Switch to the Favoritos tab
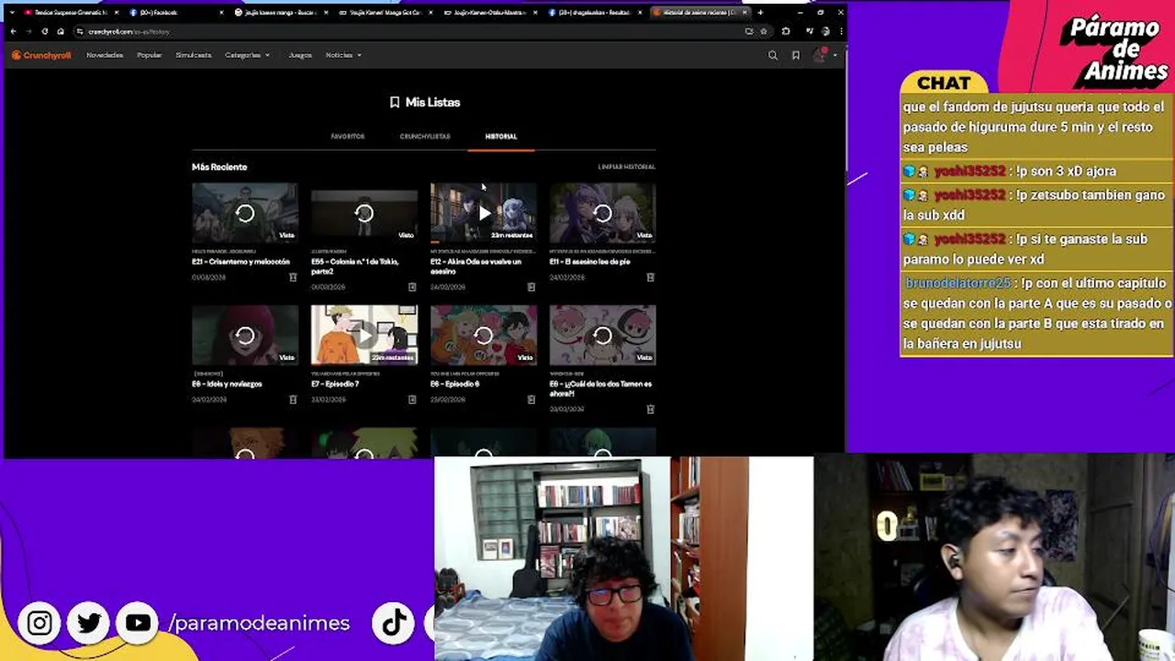 coord(348,137)
